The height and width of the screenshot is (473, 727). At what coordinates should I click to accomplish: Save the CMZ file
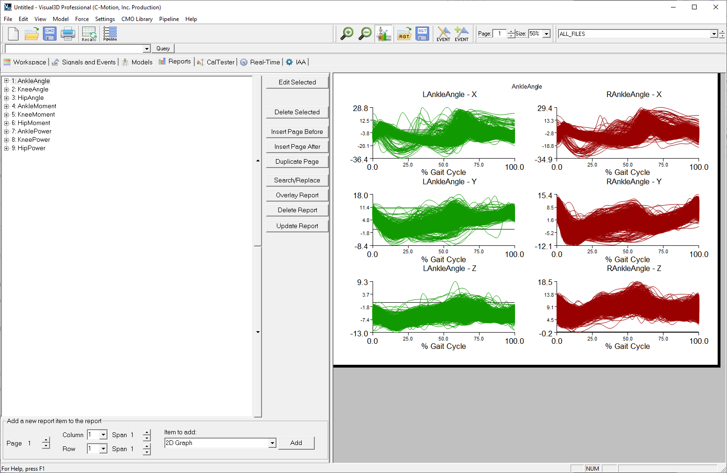(x=50, y=34)
